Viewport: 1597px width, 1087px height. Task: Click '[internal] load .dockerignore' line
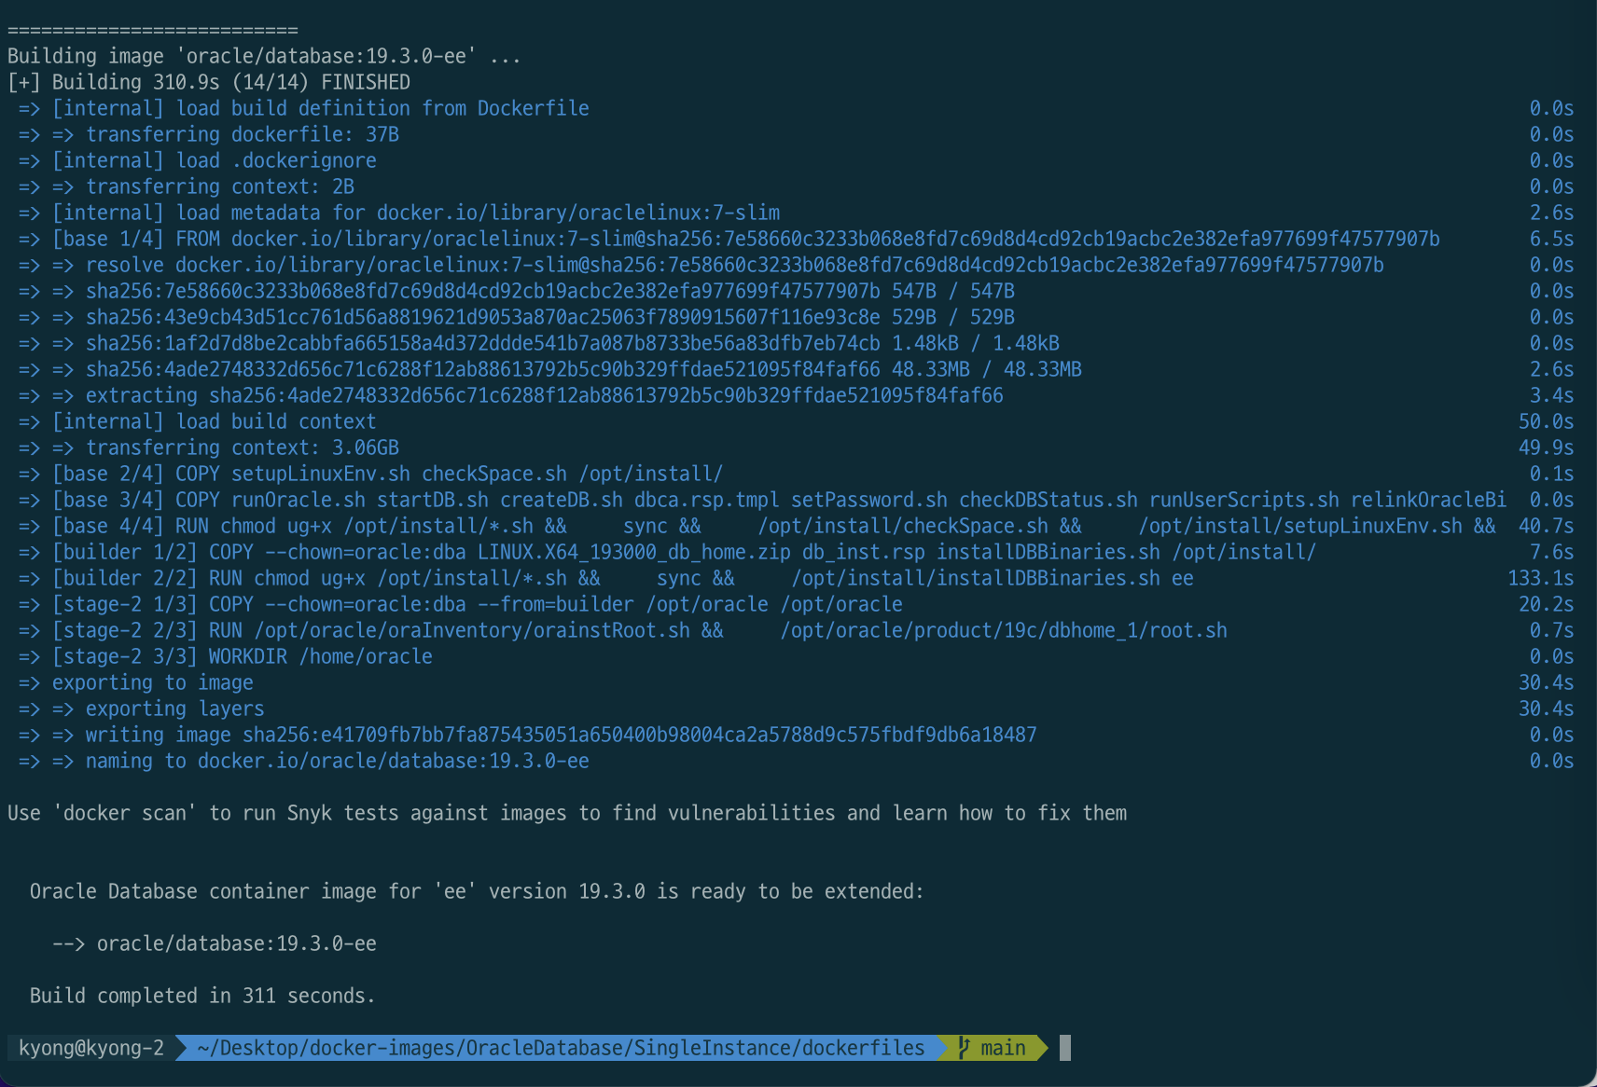[198, 160]
